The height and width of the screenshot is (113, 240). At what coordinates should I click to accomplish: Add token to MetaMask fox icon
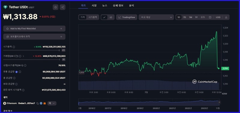(x=44, y=103)
